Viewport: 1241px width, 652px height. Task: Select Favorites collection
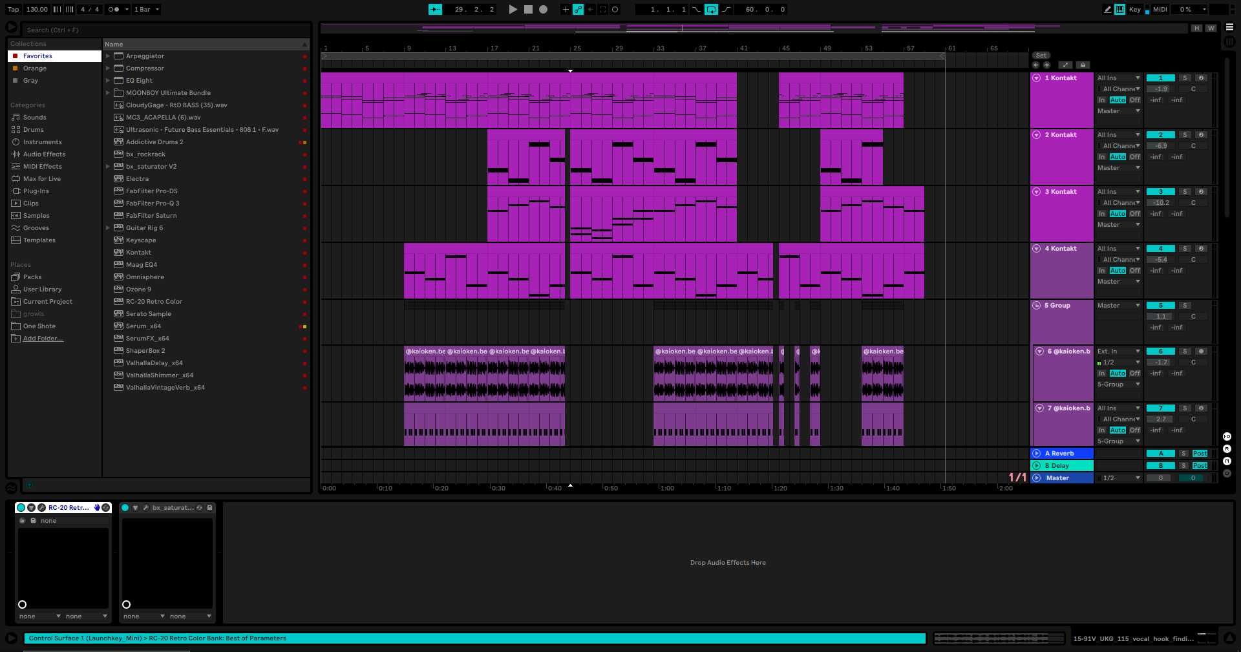pyautogui.click(x=55, y=56)
